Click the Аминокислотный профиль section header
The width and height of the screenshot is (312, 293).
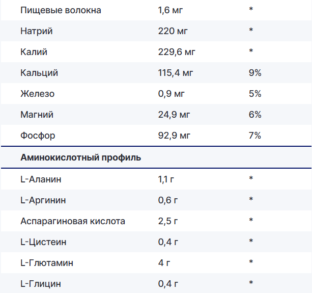pos(81,157)
